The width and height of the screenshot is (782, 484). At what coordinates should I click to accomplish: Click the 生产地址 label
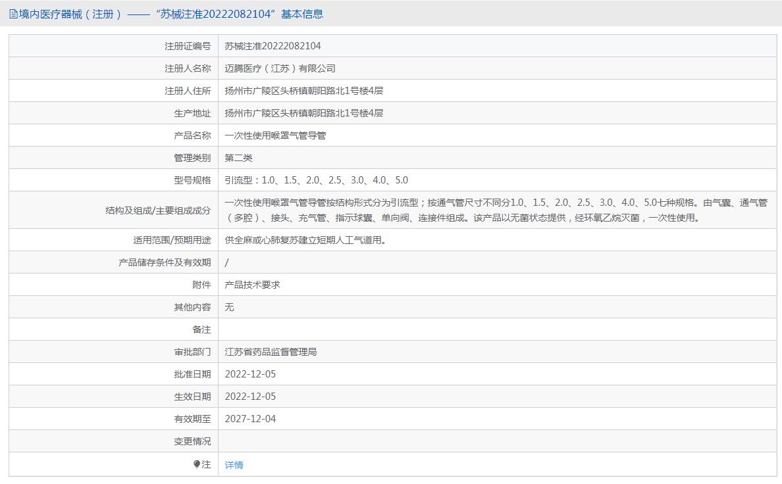pyautogui.click(x=192, y=113)
